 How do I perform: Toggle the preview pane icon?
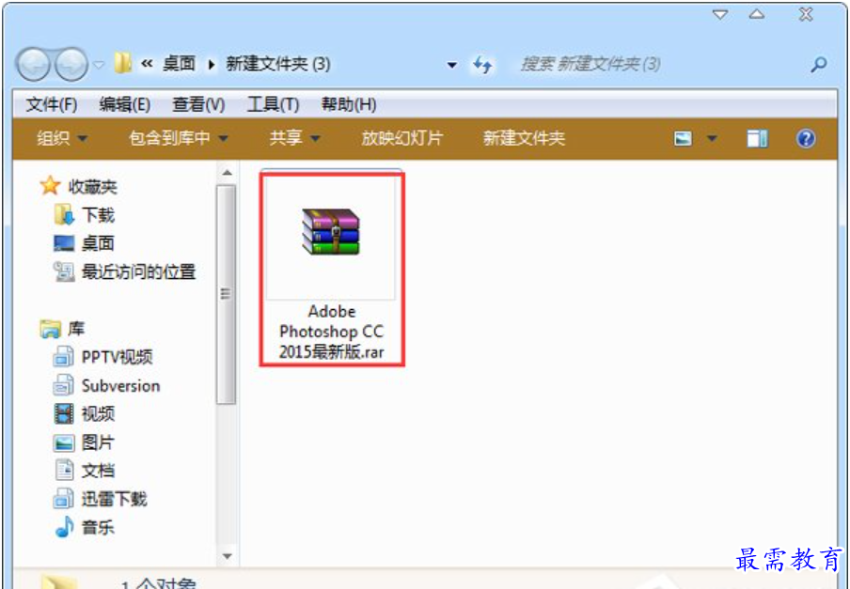click(x=757, y=139)
